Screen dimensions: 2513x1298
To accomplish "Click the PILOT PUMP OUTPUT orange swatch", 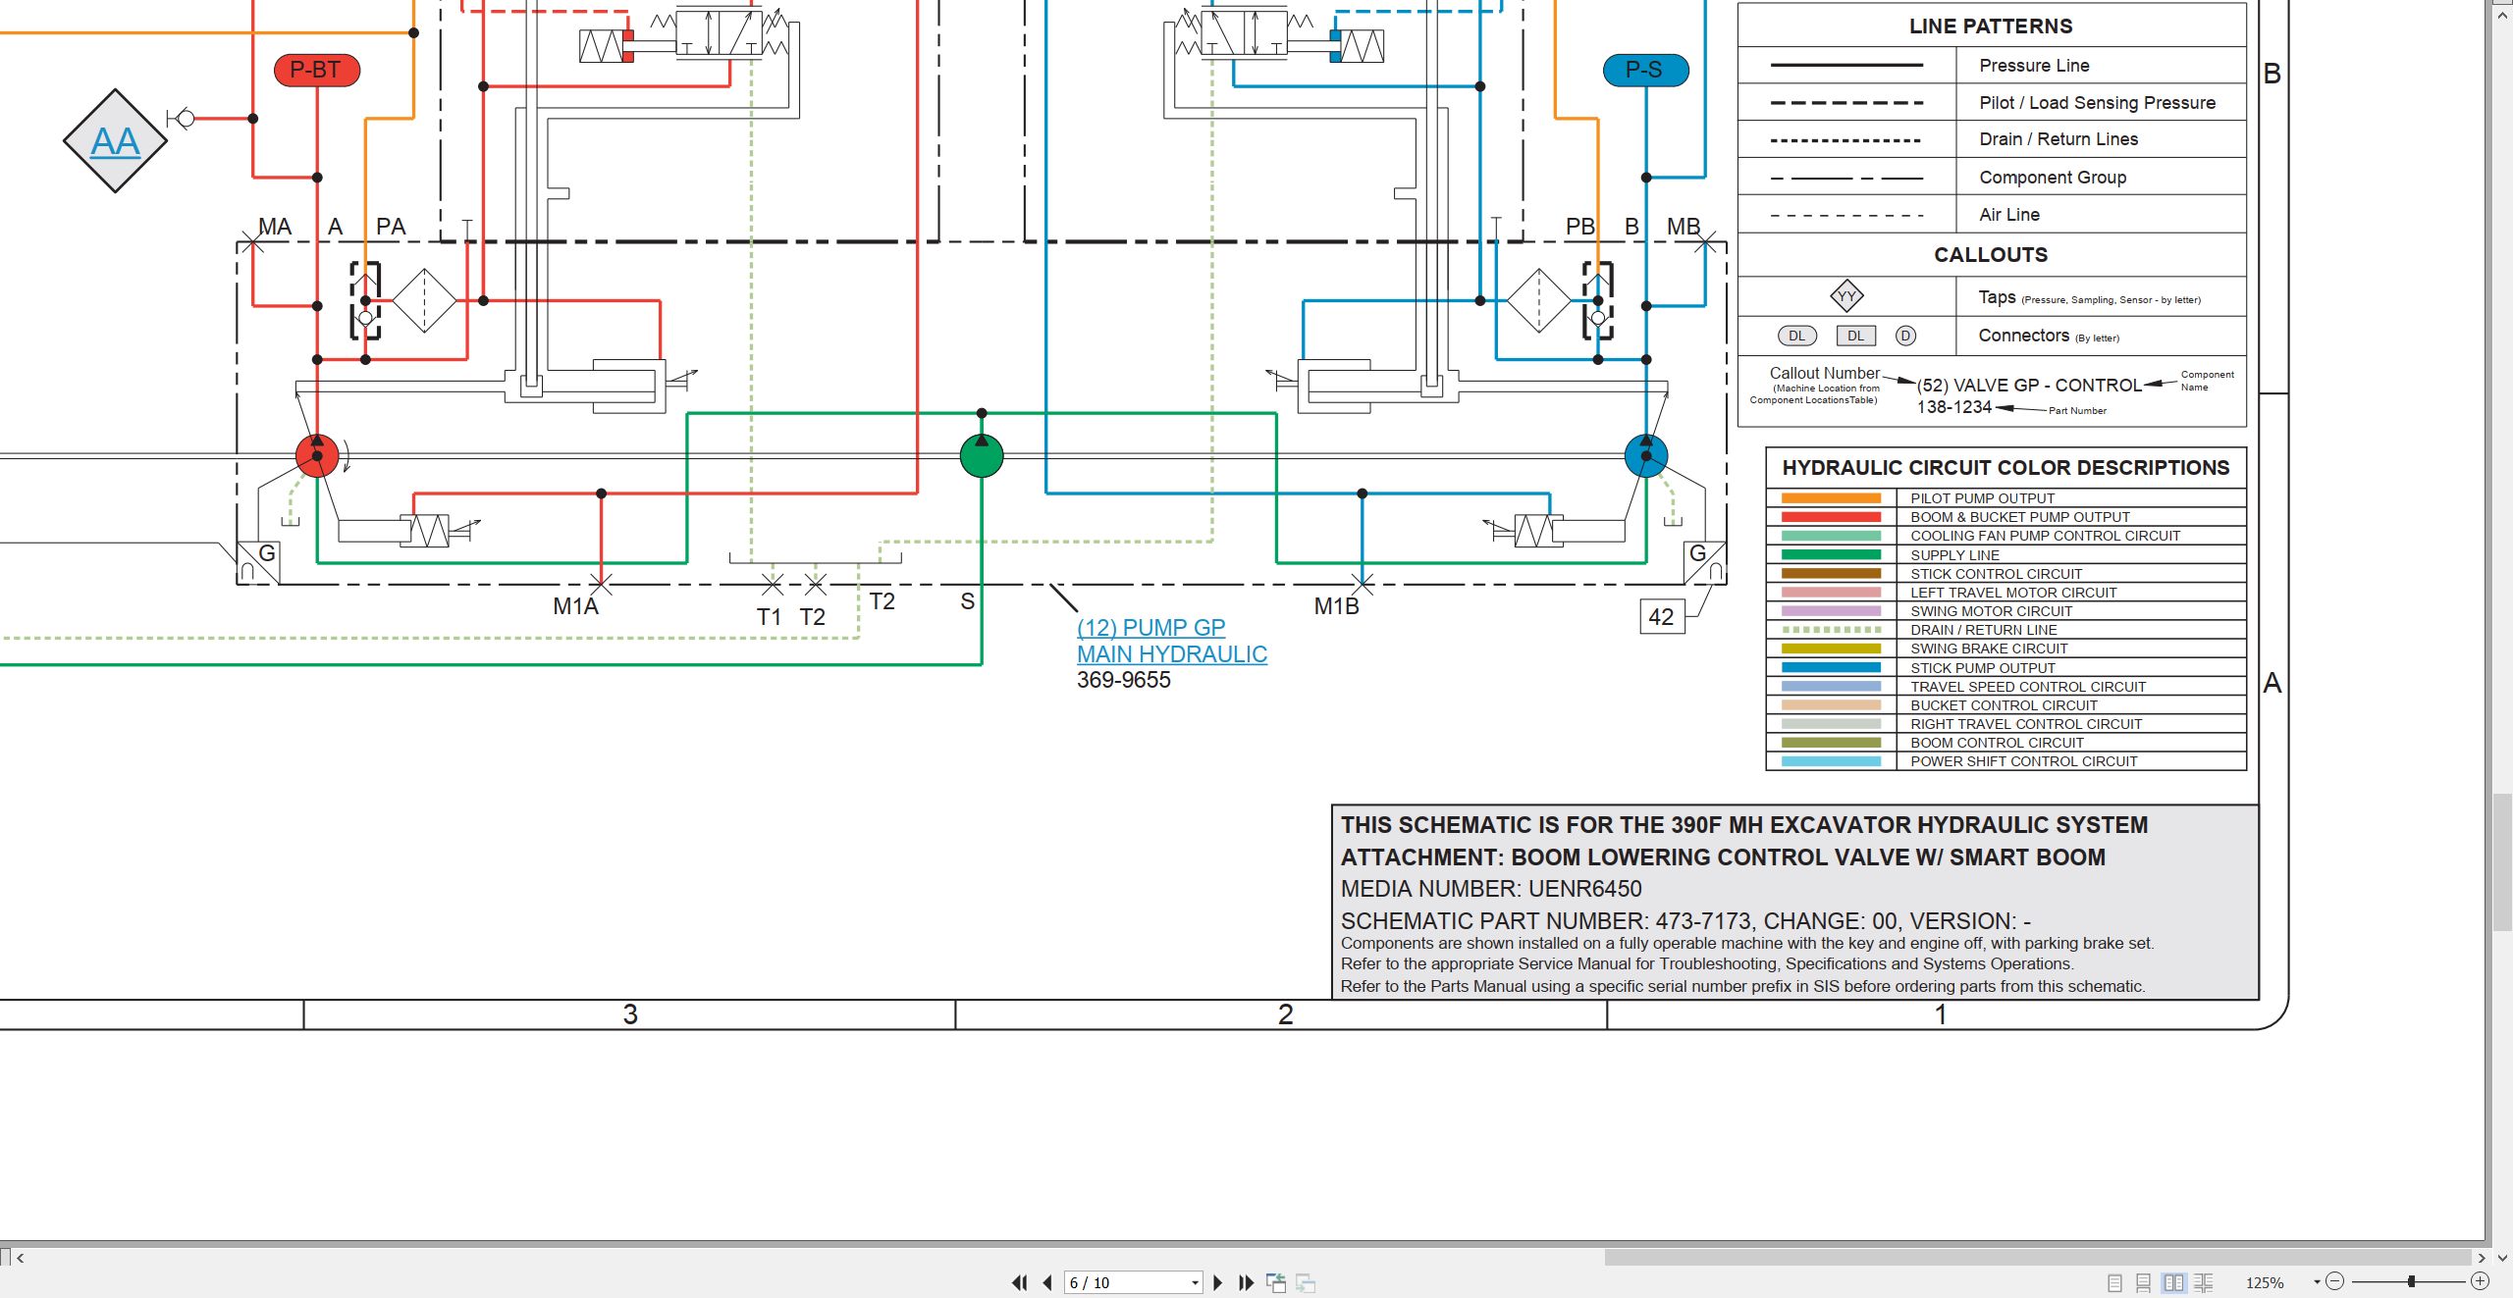I will tap(1831, 498).
